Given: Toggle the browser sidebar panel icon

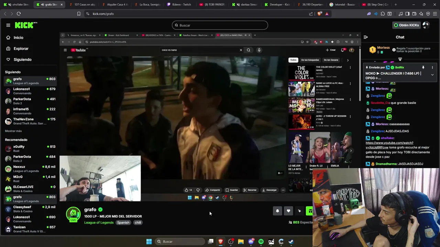Looking at the screenshot, I should pos(407,14).
